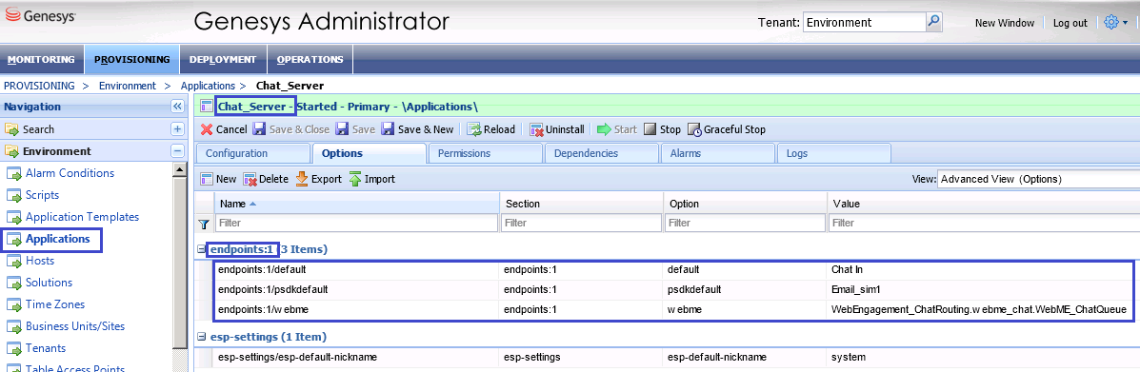This screenshot has width=1140, height=372.
Task: Click Applications in the breadcrumb
Action: click(x=208, y=86)
